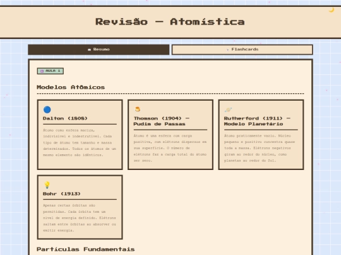The width and height of the screenshot is (341, 255).
Task: Click the AULA 1 badge
Action: tap(51, 71)
